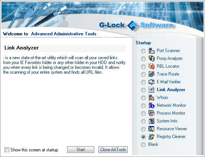Select the Blank startup radio button
Image resolution: width=205 pixels, height=157 pixels.
(x=143, y=145)
